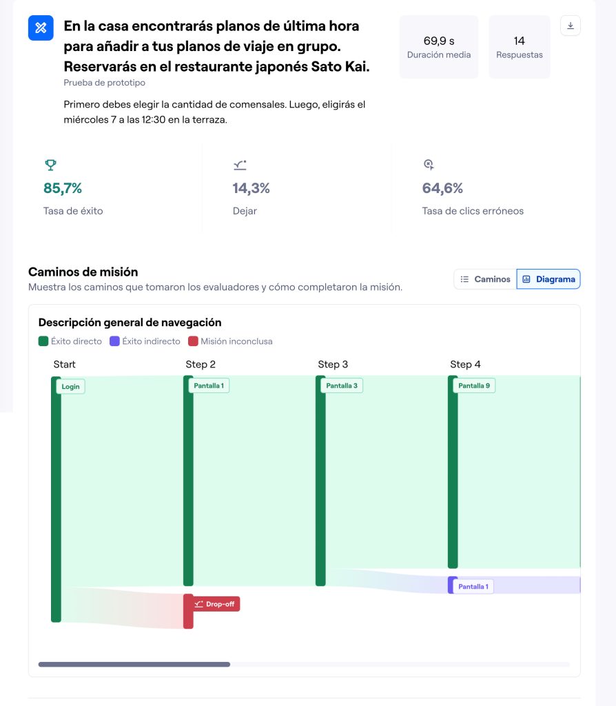The width and height of the screenshot is (616, 706).
Task: Click the blue prototype test icon
Action: (x=41, y=28)
